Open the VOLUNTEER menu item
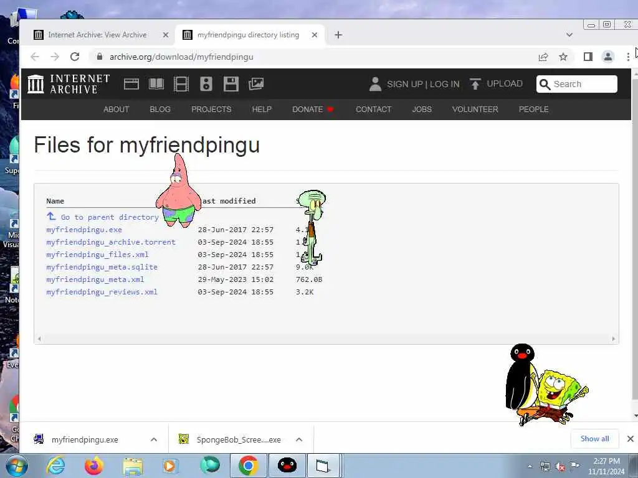Image resolution: width=638 pixels, height=478 pixels. tap(475, 110)
